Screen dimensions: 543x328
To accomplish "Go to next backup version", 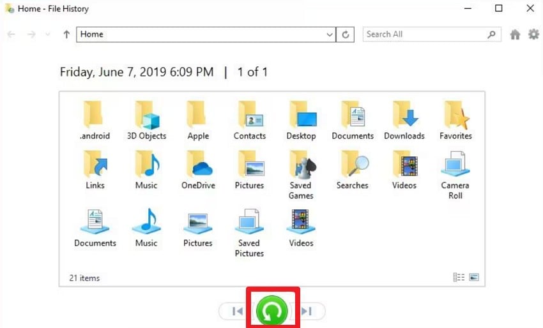I will coord(307,311).
